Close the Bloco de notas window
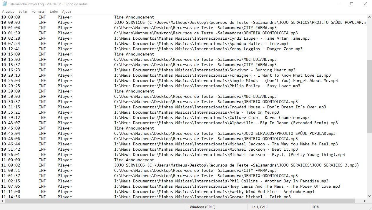372x210 pixels. [365, 4]
